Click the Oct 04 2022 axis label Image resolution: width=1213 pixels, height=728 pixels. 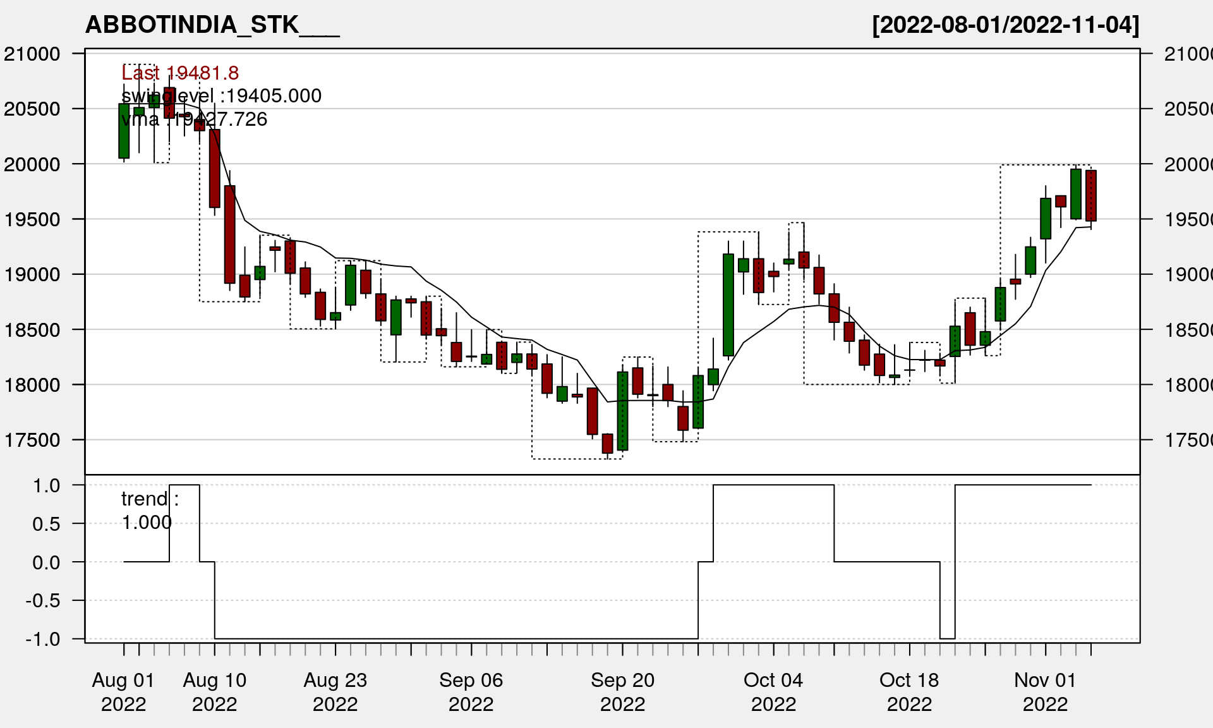coord(773,692)
